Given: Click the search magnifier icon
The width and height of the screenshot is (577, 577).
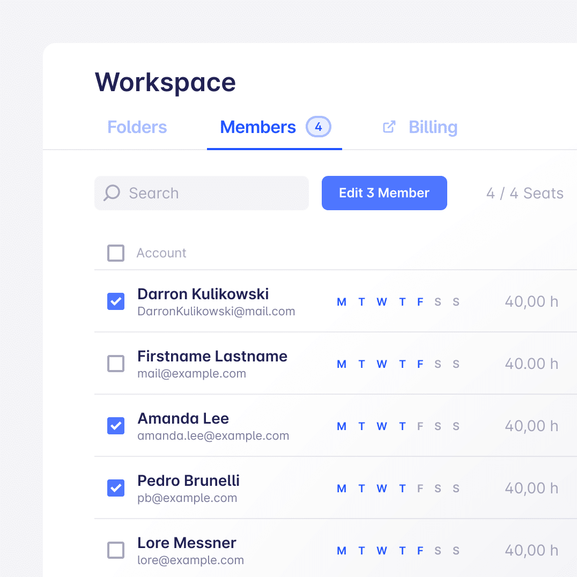Looking at the screenshot, I should (x=112, y=193).
